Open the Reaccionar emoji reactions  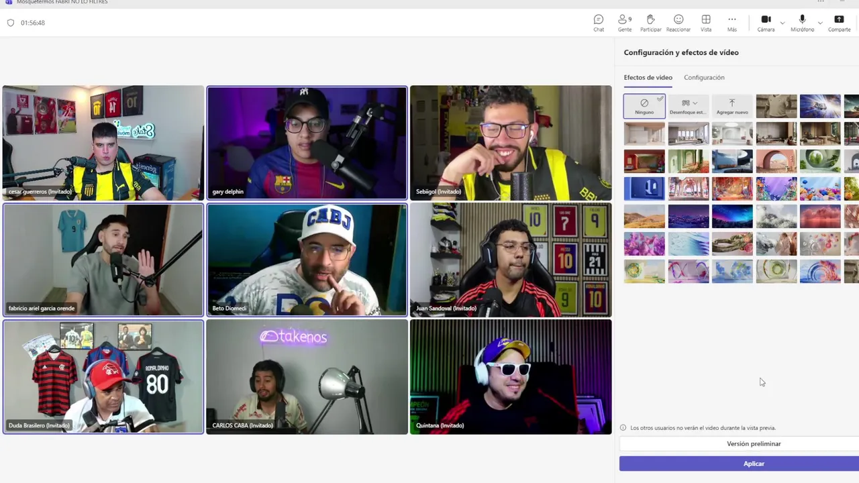[x=678, y=23]
